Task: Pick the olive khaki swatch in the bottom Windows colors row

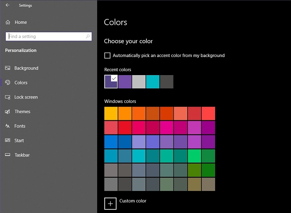Action: [x=194, y=184]
